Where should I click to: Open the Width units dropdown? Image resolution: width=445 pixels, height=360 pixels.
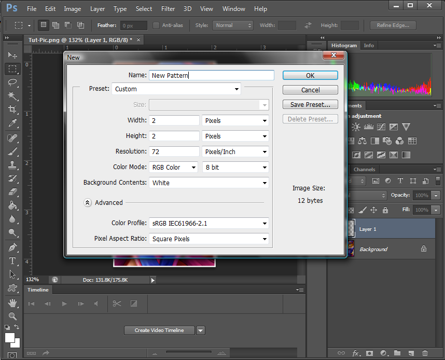click(235, 121)
